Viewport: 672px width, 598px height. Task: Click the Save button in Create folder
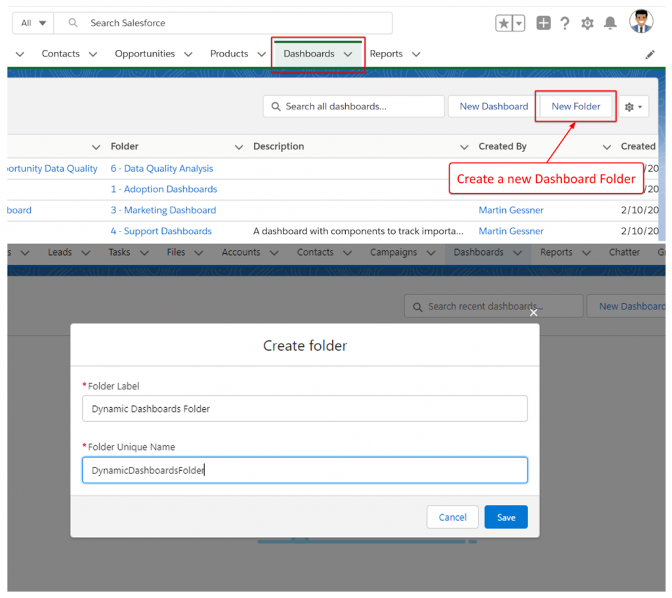coord(505,517)
